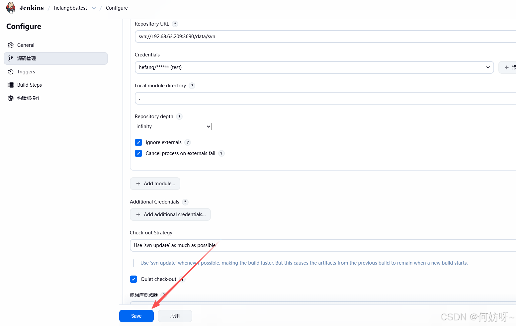
Task: Show help for Repository depth
Action: pos(179,117)
